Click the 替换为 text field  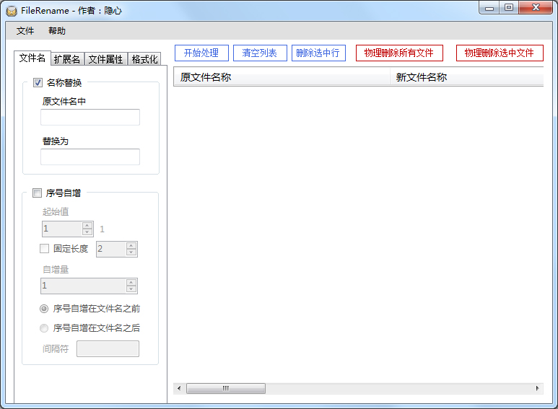click(90, 157)
